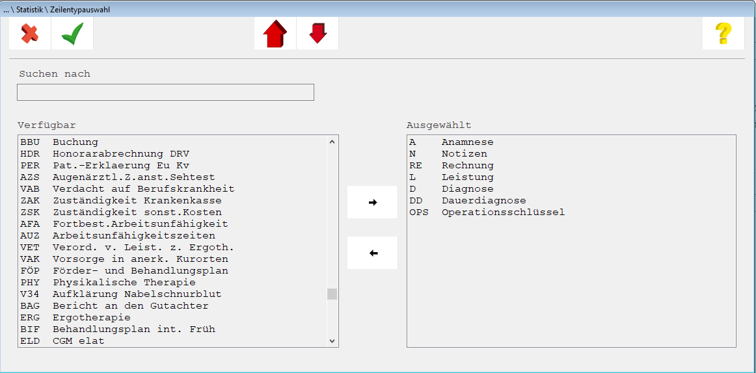Select ZSK Zuständigkeit sonst.Kosten row

tap(172, 212)
